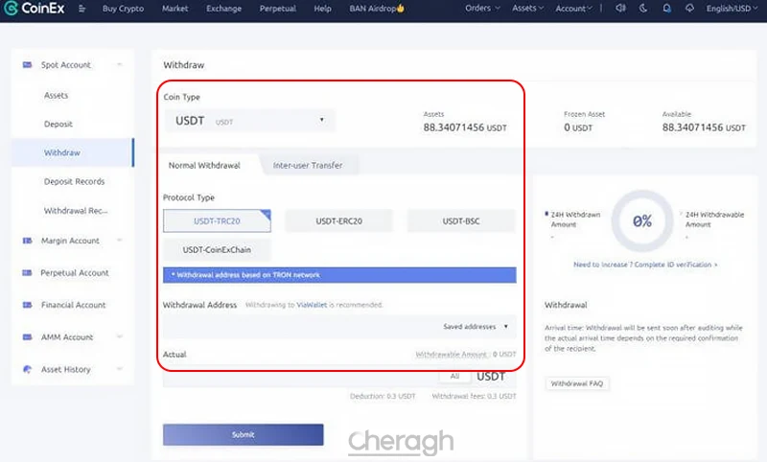Click the 0% withdrawal progress ring
Screen dimensions: 767x462
point(642,221)
